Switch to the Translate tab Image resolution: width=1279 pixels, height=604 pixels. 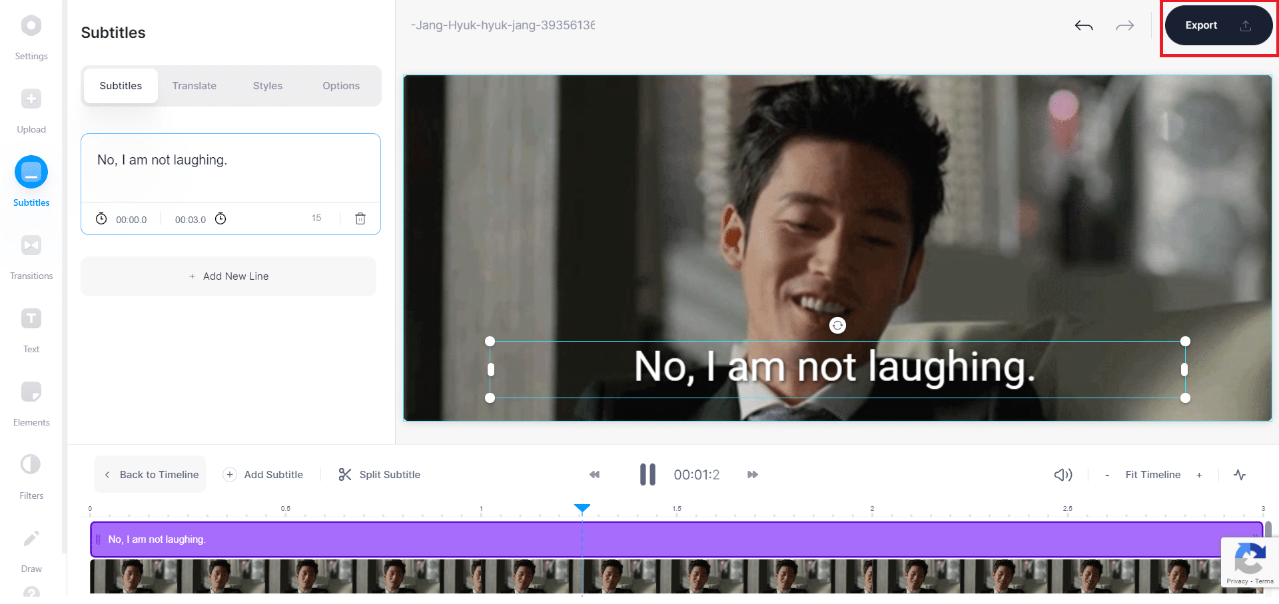(194, 86)
